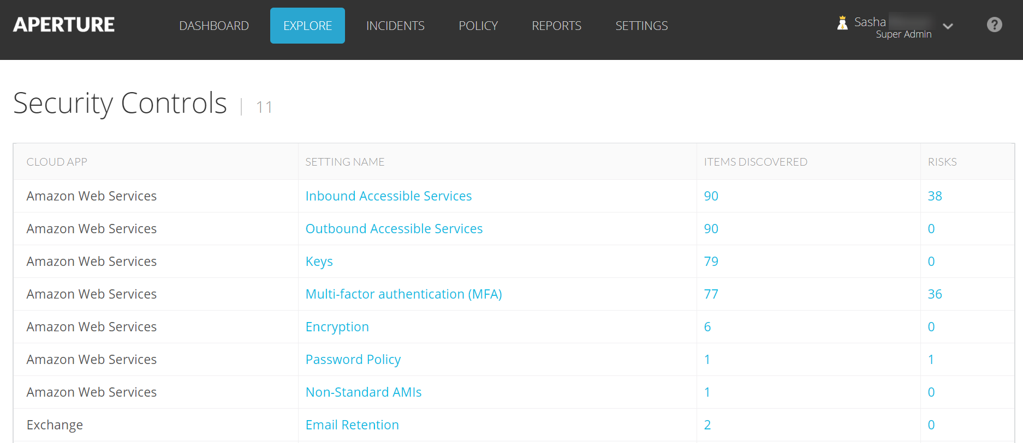The height and width of the screenshot is (443, 1023).
Task: Switch to the Reports tab
Action: coord(556,26)
